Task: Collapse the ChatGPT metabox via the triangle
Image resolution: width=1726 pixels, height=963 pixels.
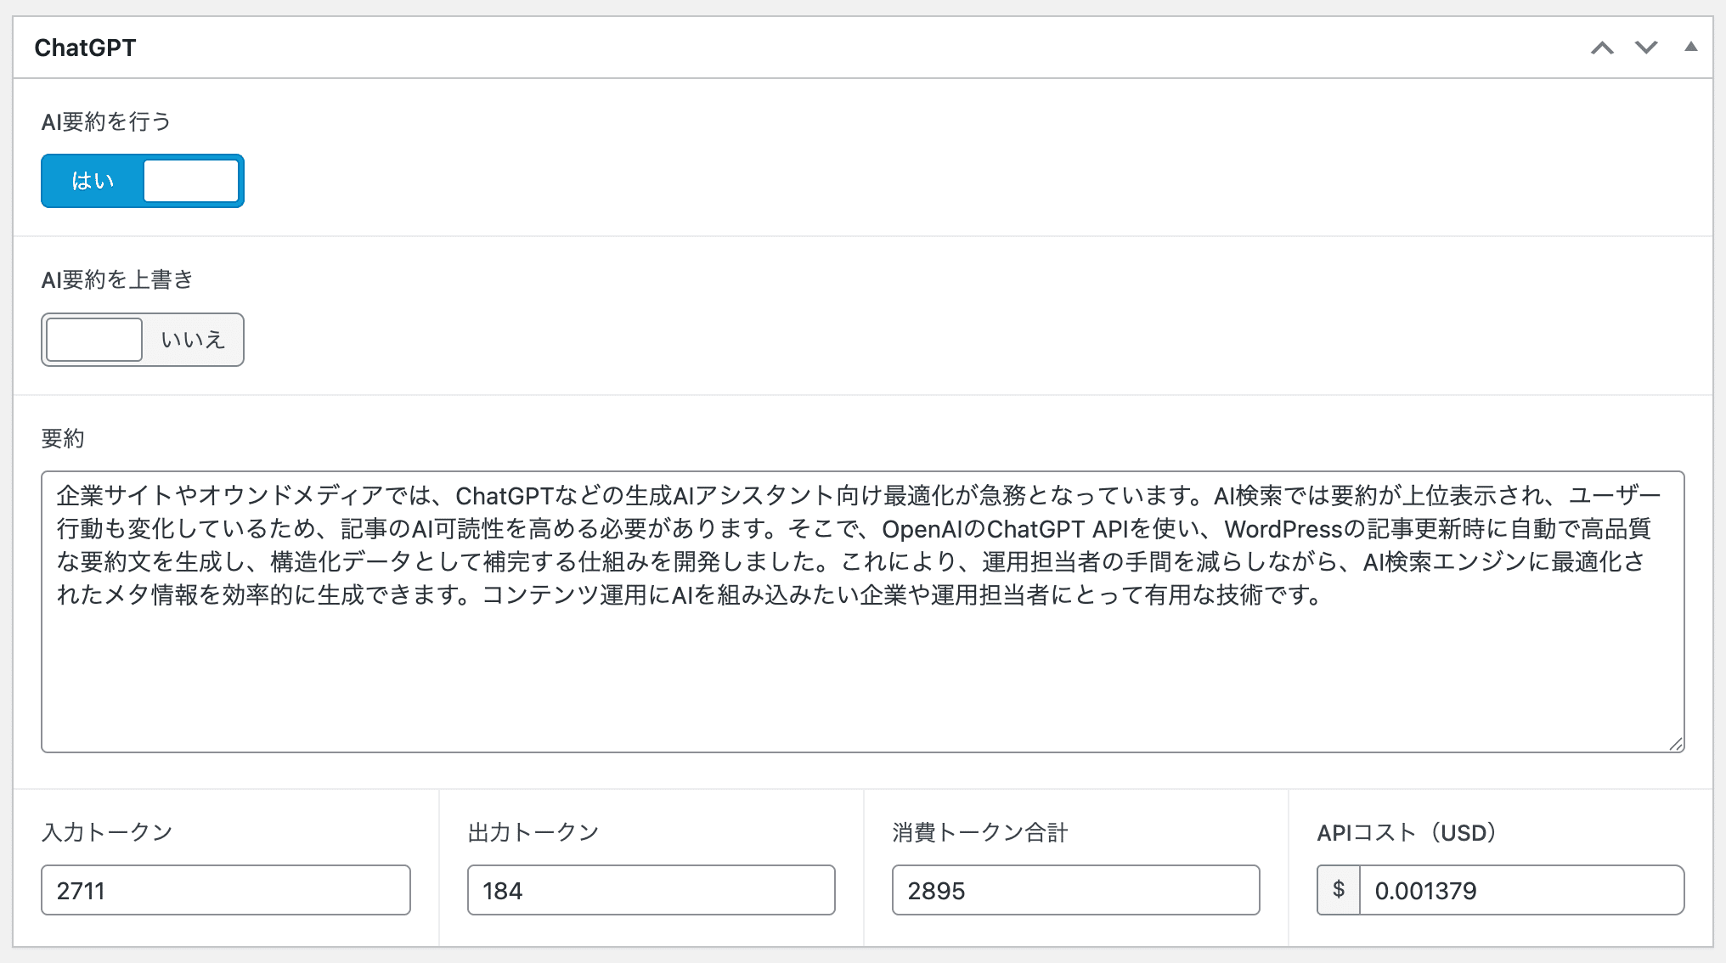Action: 1689,48
